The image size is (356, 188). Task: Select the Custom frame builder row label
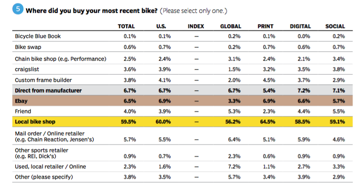coord(43,80)
